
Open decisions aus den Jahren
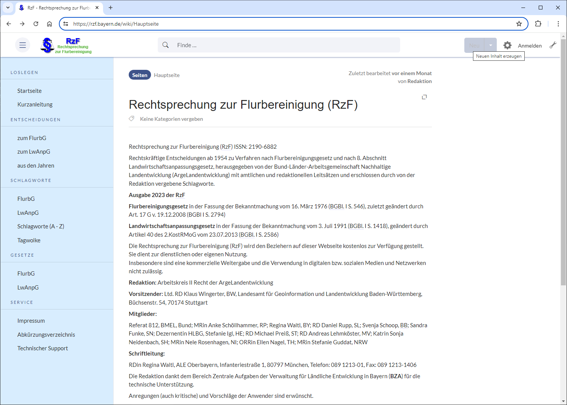36,166
